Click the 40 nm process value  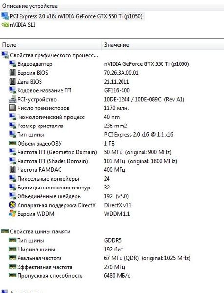tap(112, 117)
